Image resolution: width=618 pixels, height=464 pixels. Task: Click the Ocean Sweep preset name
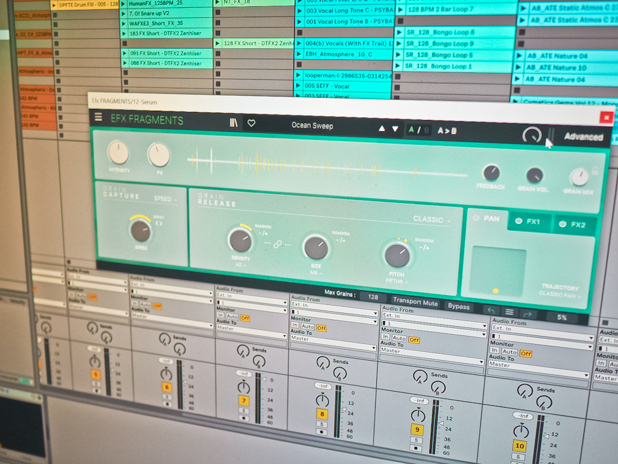click(x=312, y=126)
